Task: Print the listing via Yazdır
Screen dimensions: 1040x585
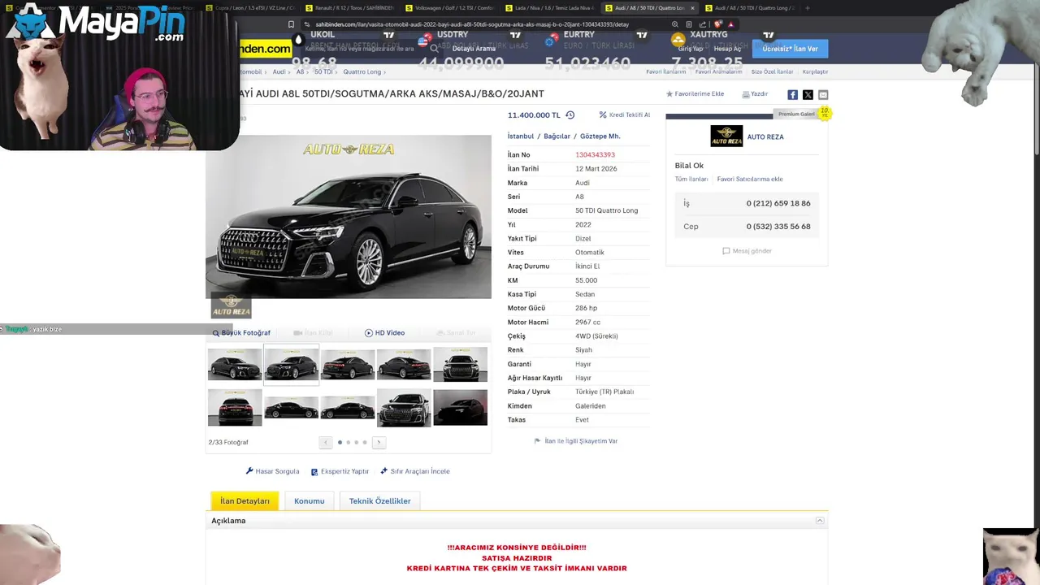Action: (755, 94)
